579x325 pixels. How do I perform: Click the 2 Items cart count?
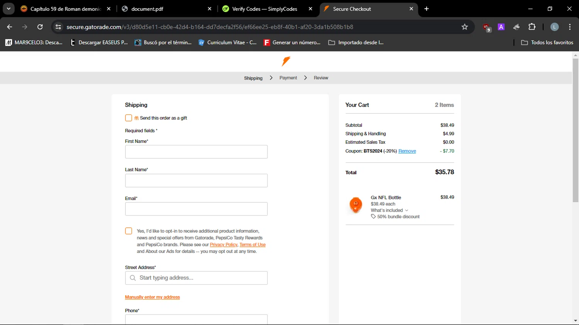(444, 105)
